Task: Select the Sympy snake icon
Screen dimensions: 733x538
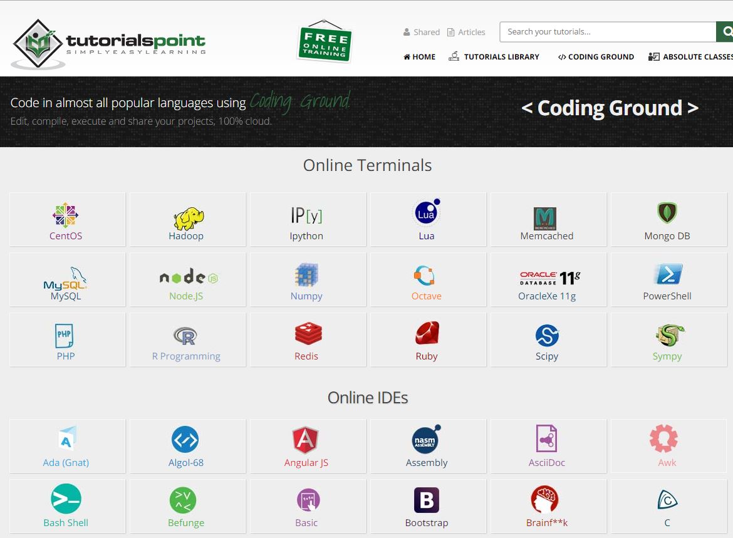Action: pyautogui.click(x=670, y=335)
